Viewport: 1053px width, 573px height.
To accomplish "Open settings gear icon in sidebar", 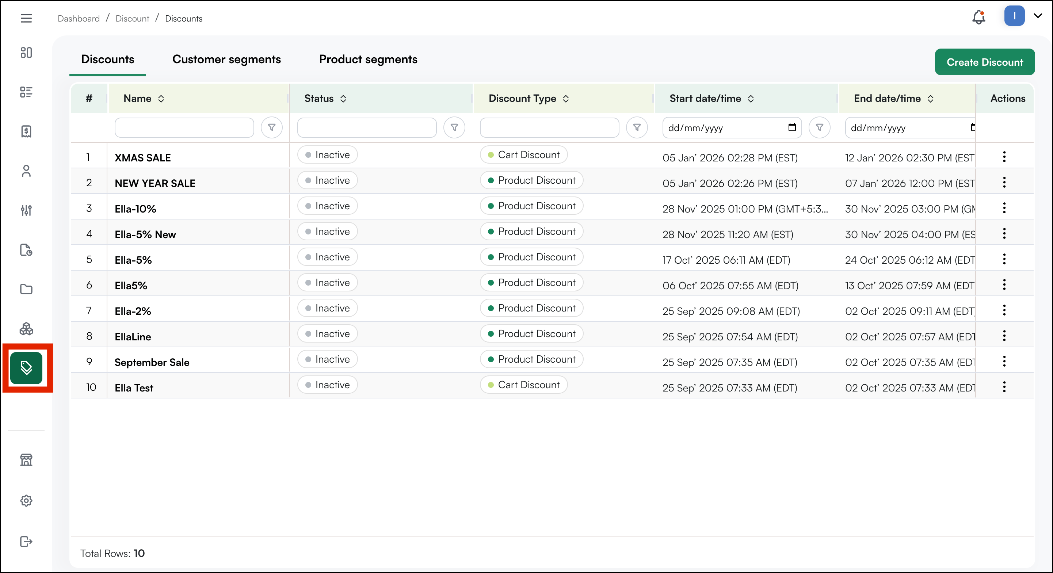I will tap(26, 501).
